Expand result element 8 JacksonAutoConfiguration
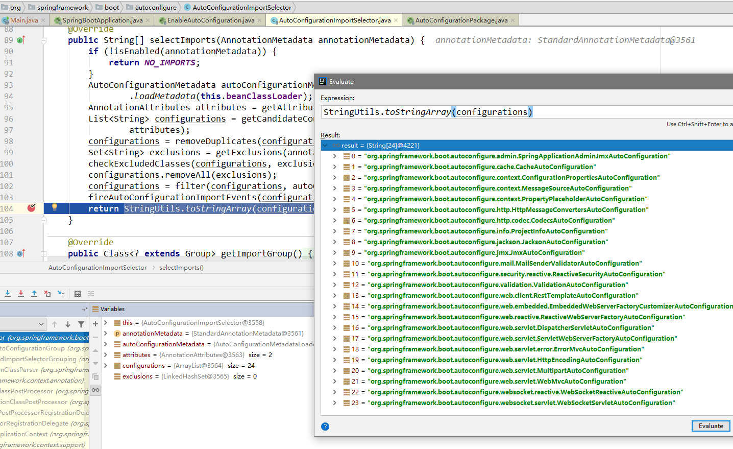 pyautogui.click(x=334, y=242)
